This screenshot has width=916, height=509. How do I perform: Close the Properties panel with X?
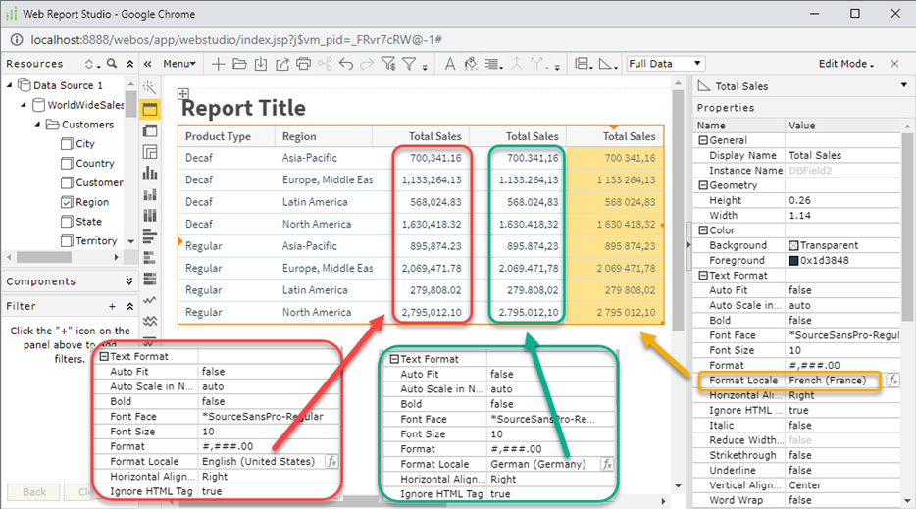coord(894,64)
